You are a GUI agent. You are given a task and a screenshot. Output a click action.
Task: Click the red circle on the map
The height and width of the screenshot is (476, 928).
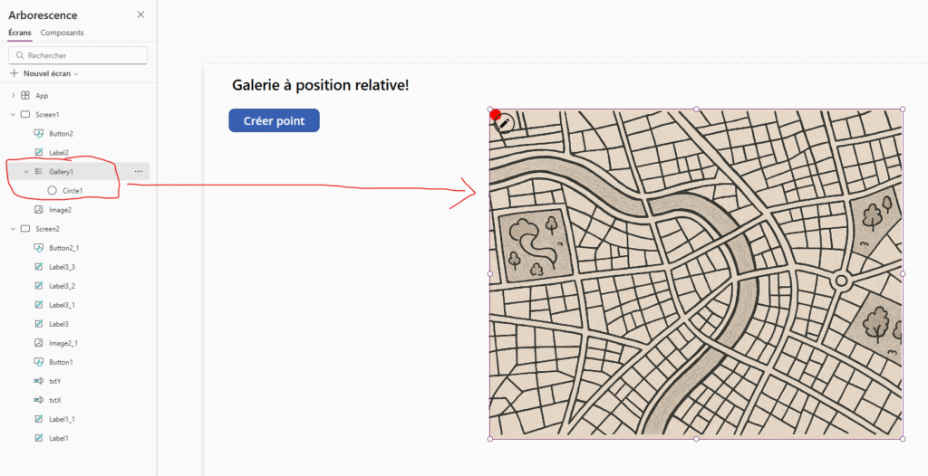[x=495, y=114]
